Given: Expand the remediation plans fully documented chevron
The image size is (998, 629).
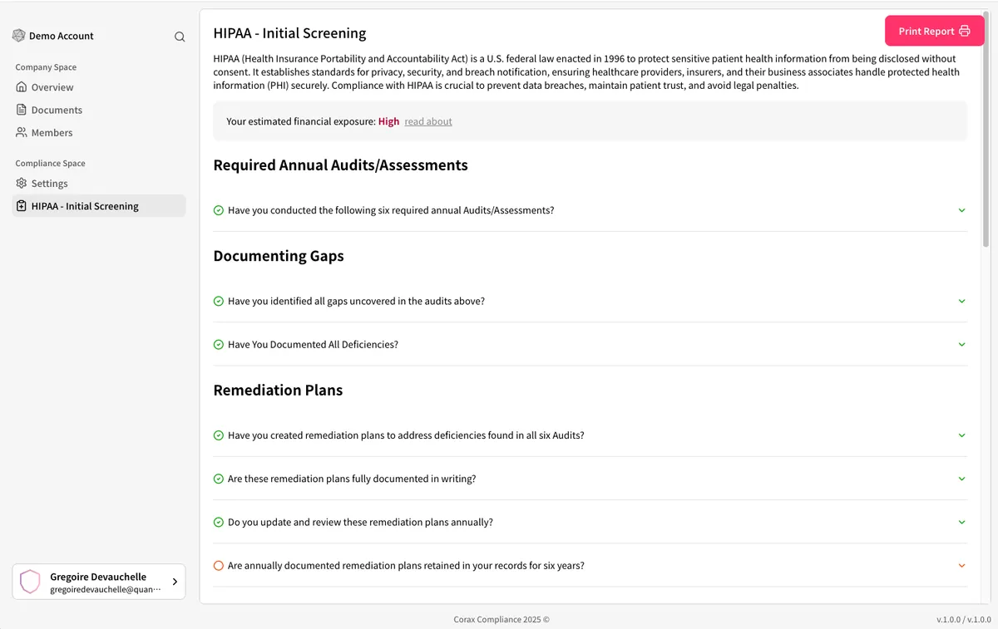Looking at the screenshot, I should [961, 479].
